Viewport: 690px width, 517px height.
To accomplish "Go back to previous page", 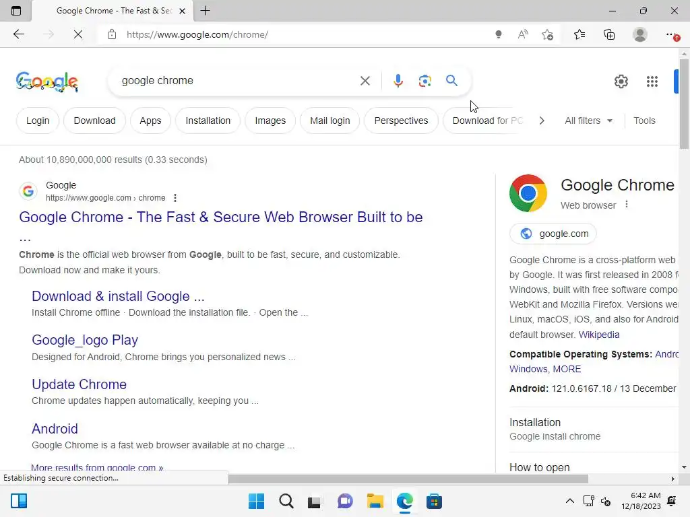I will tap(18, 34).
